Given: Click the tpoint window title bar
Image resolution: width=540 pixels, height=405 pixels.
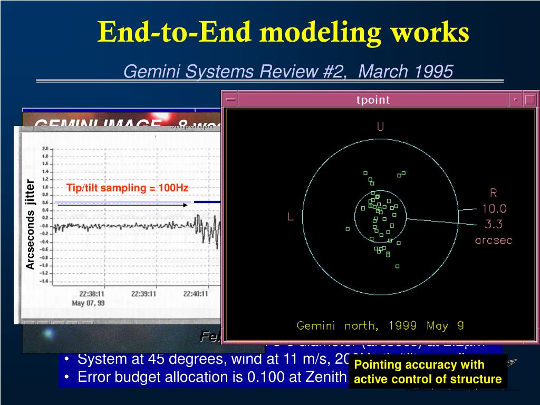Looking at the screenshot, I should pos(373,100).
